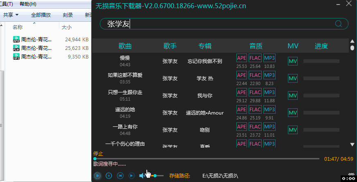Open MV for 一路上有你
The height and width of the screenshot is (182, 357).
click(x=292, y=130)
